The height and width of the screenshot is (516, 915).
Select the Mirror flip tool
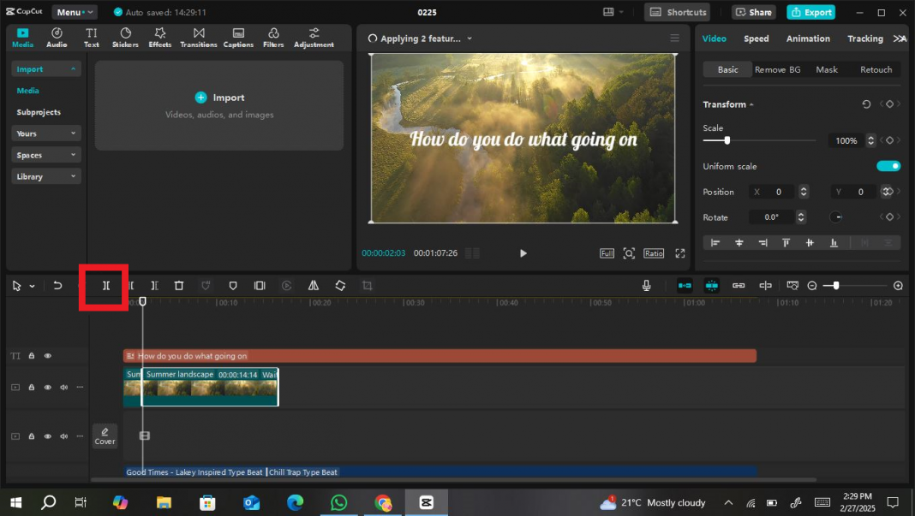[314, 286]
